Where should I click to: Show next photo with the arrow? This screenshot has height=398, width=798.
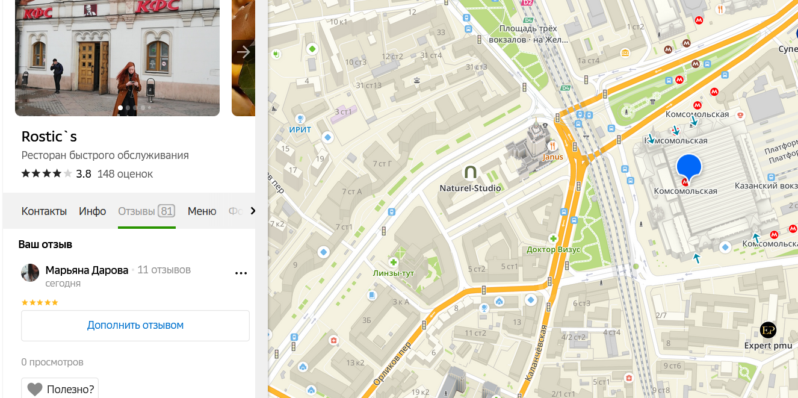(243, 52)
